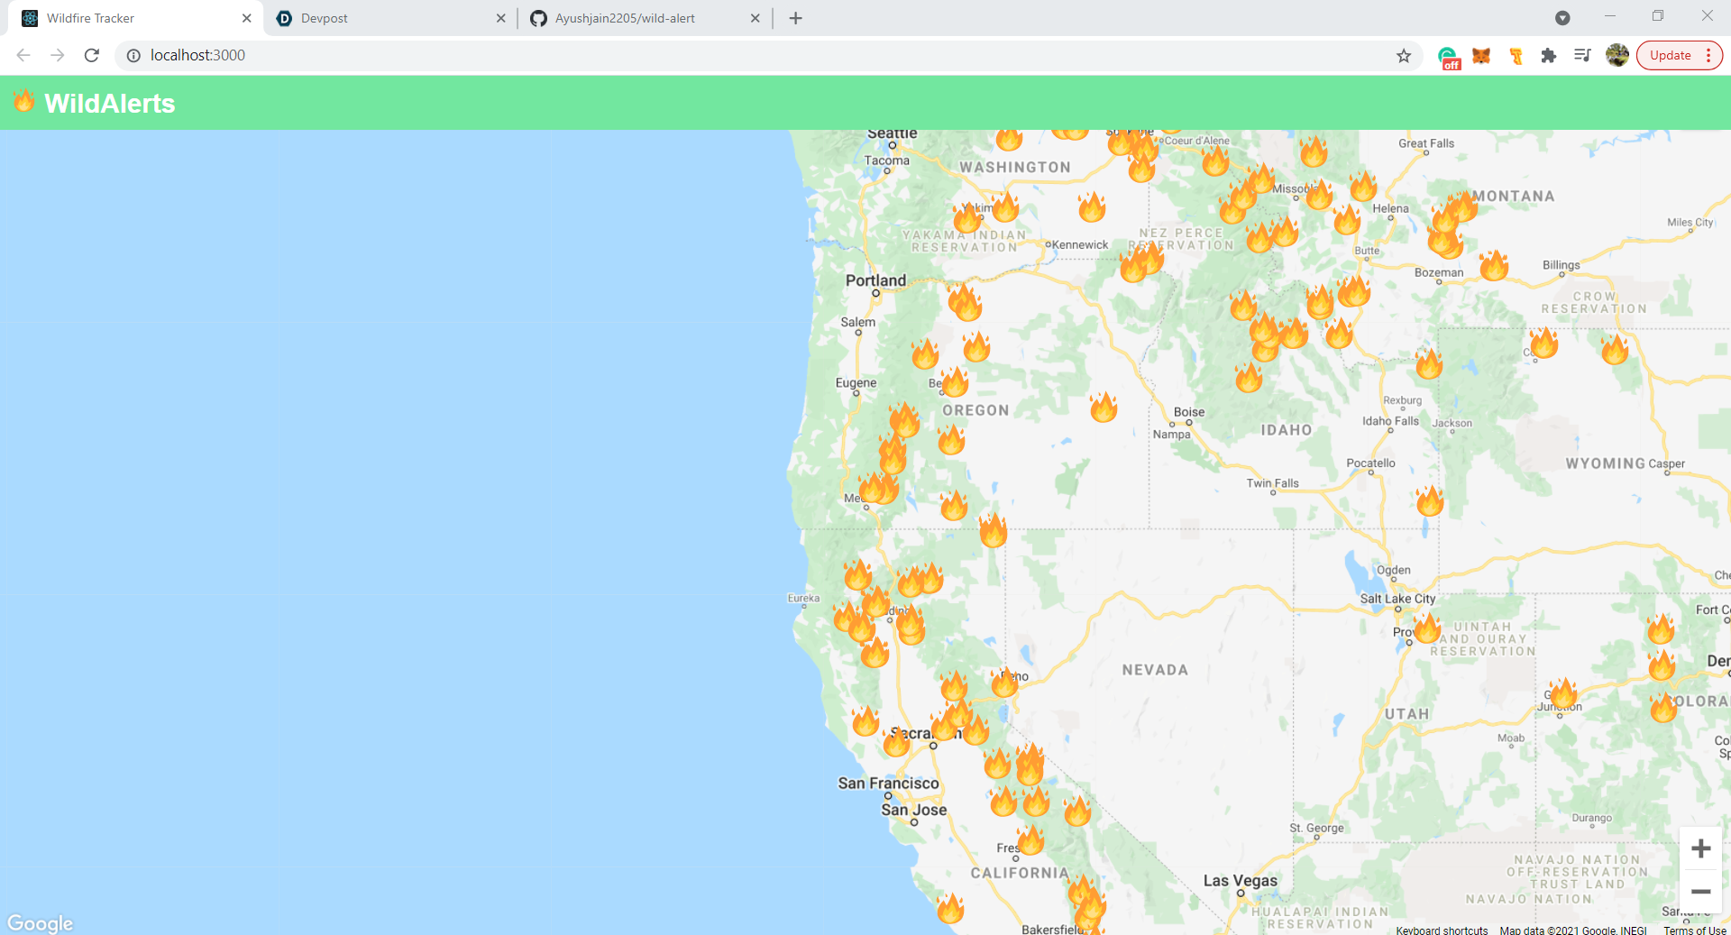Open the Chrome three-dot menu
Viewport: 1731px width, 935px height.
(1709, 55)
